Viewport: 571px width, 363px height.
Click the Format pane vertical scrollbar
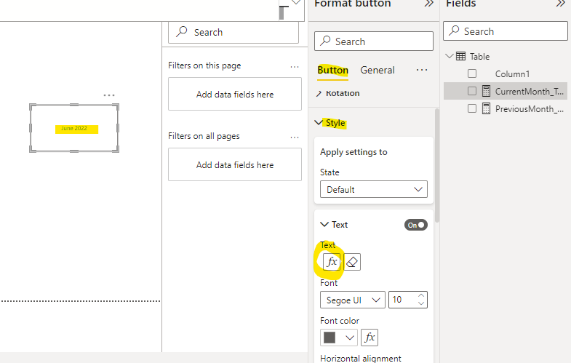click(437, 166)
